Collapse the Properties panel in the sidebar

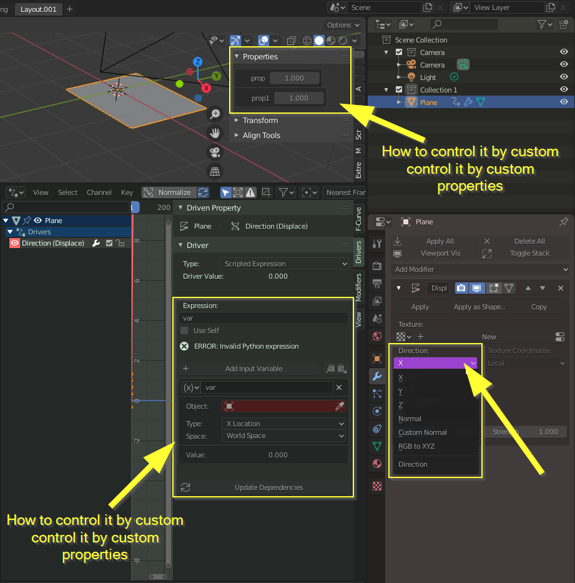tap(237, 56)
